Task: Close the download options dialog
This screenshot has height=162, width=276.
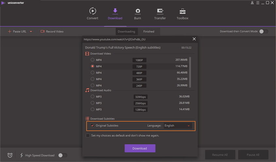Action: [x=194, y=39]
